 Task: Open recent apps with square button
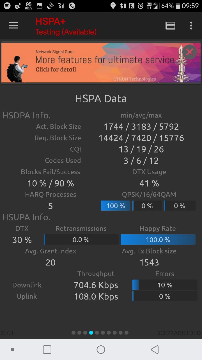[x=47, y=350]
